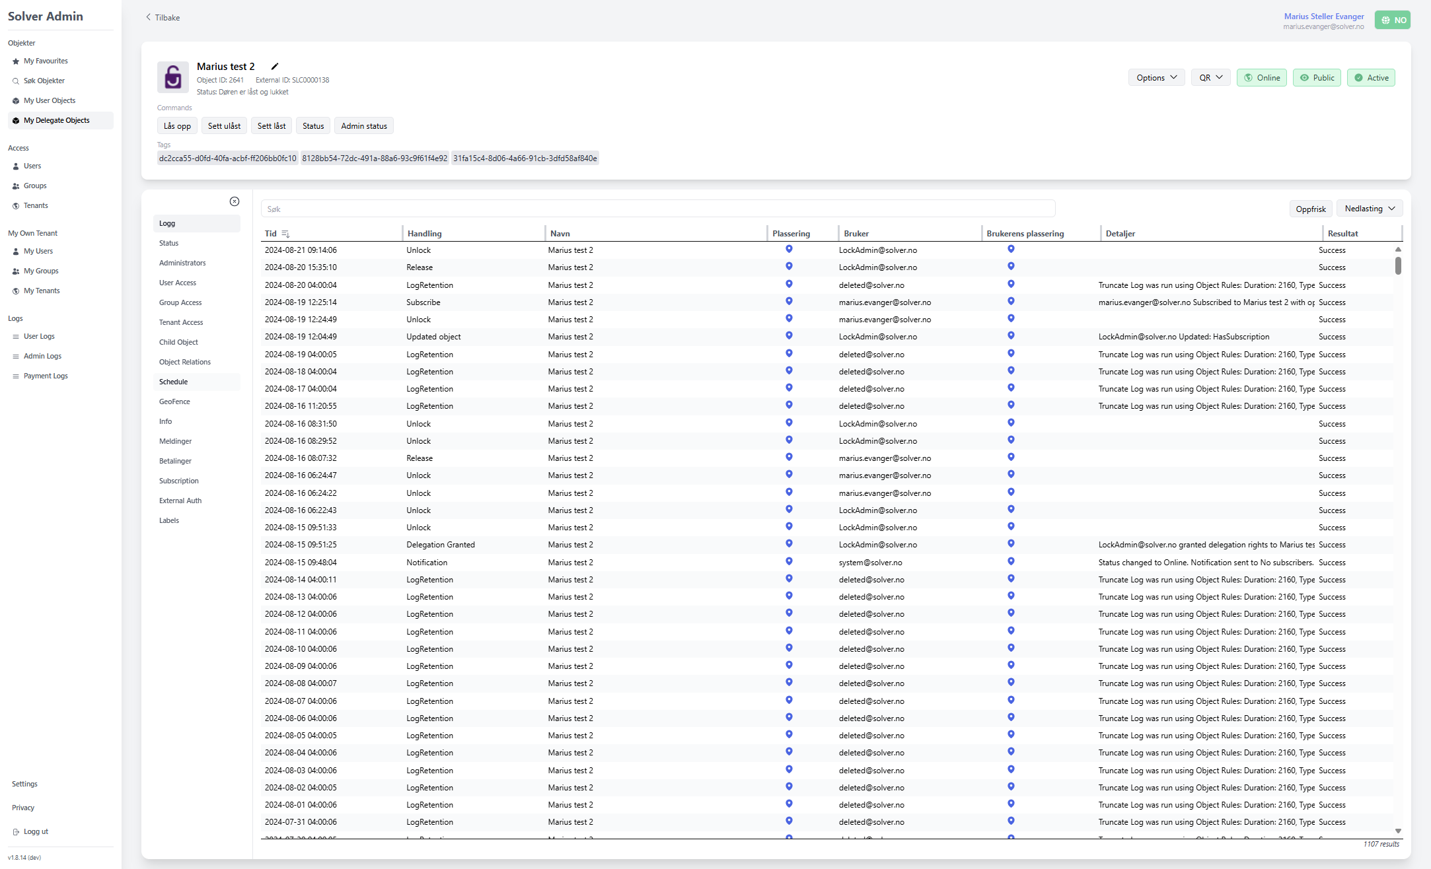
Task: Click the My Favourites star icon
Action: click(16, 61)
